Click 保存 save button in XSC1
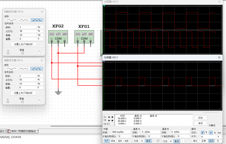226x144 pixels. tap(201, 123)
